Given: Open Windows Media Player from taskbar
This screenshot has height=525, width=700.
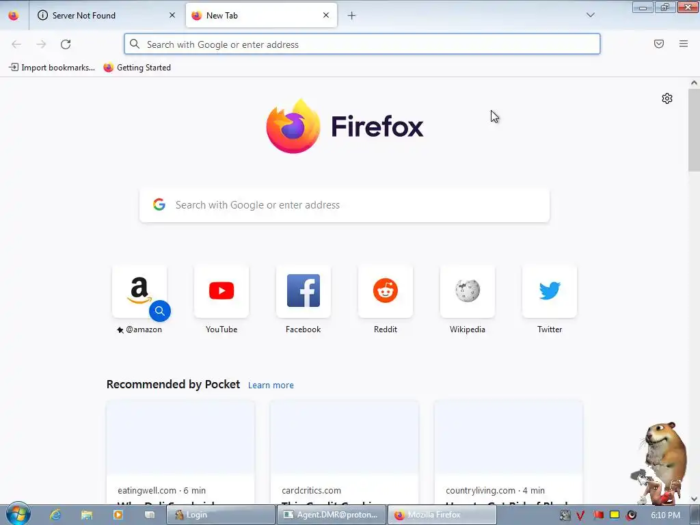Looking at the screenshot, I should coord(118,515).
